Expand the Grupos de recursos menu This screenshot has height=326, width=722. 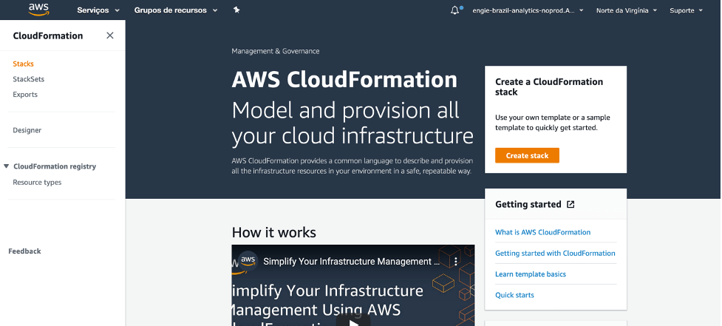click(x=176, y=10)
